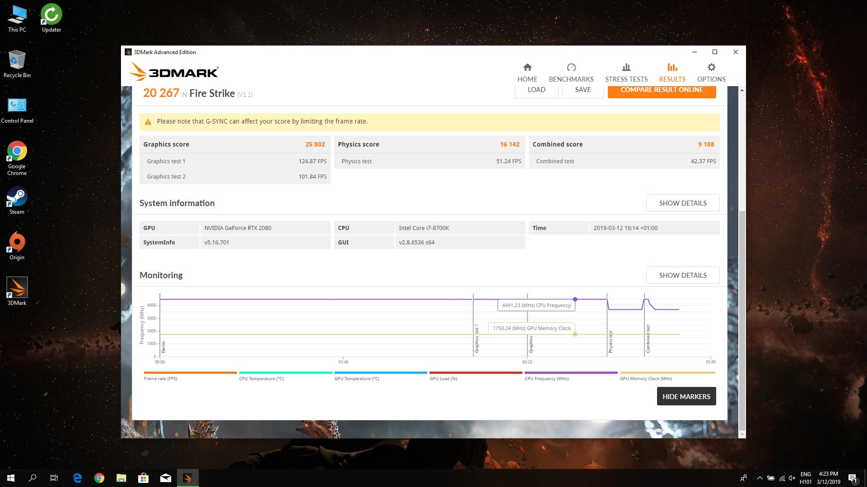Click the scrollbar up arrow
The height and width of the screenshot is (487, 867).
tap(741, 90)
